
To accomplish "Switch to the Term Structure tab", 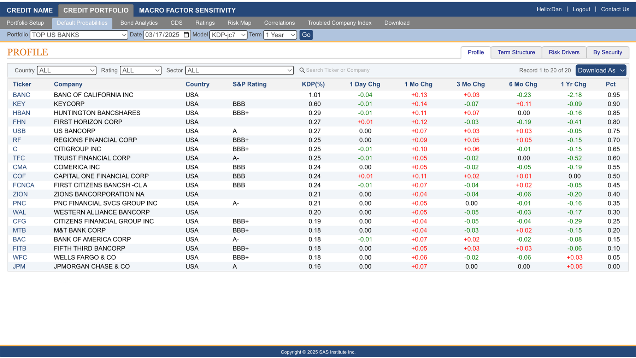I will 516,52.
